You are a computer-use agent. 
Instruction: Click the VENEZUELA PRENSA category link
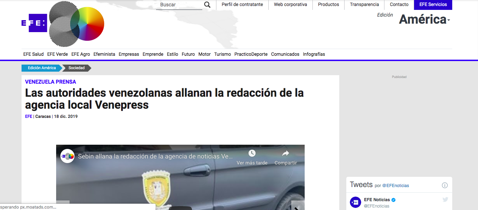[50, 82]
